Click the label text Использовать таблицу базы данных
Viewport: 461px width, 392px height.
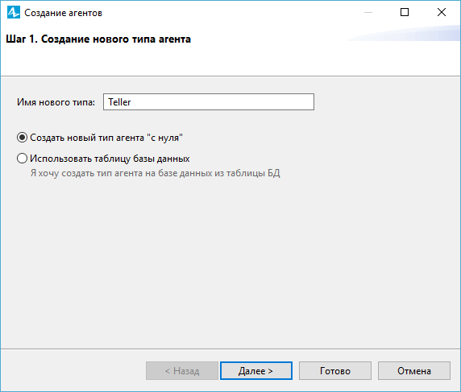[x=110, y=159]
